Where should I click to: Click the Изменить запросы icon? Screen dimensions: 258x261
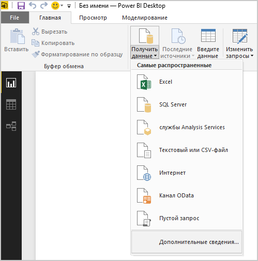point(240,36)
